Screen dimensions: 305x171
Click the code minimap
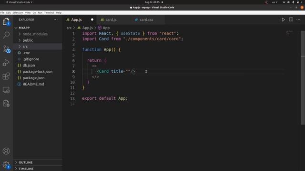(x=289, y=33)
